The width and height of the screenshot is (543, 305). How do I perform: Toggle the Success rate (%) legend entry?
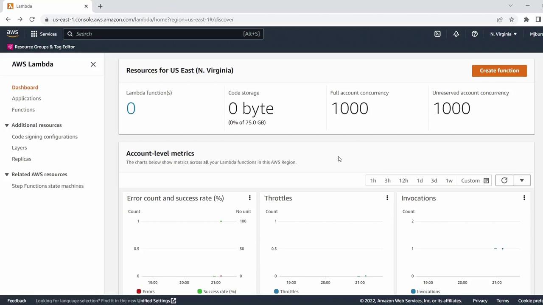217,291
